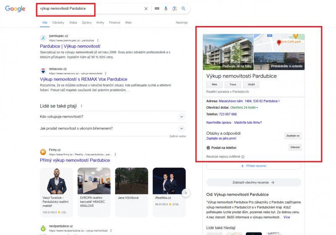Open result Výkup nemovitostí s REMAX Vox Pardubice
This screenshot has height=235, width=336.
[x=84, y=79]
